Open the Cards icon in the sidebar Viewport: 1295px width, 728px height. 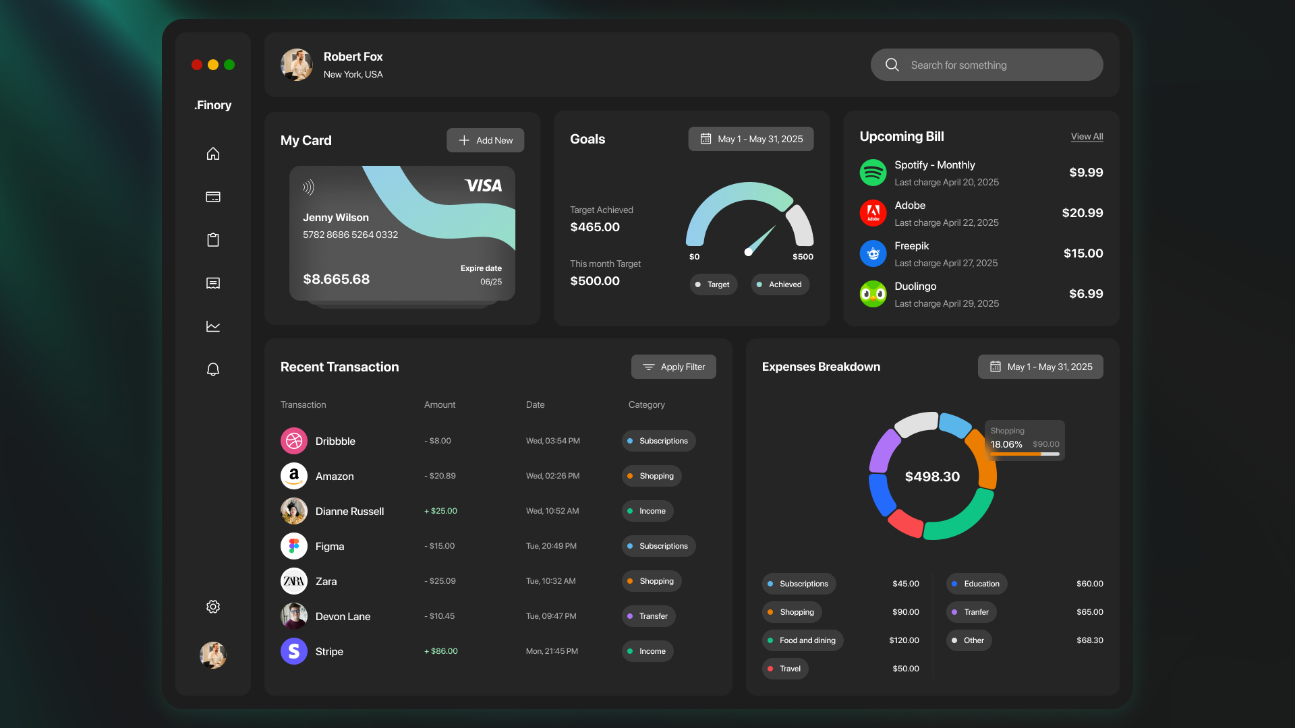pos(213,197)
